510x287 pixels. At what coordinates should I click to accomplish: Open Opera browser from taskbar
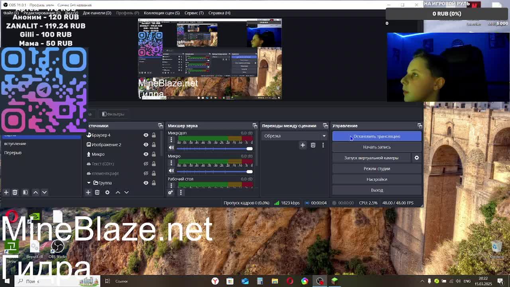tap(290, 281)
